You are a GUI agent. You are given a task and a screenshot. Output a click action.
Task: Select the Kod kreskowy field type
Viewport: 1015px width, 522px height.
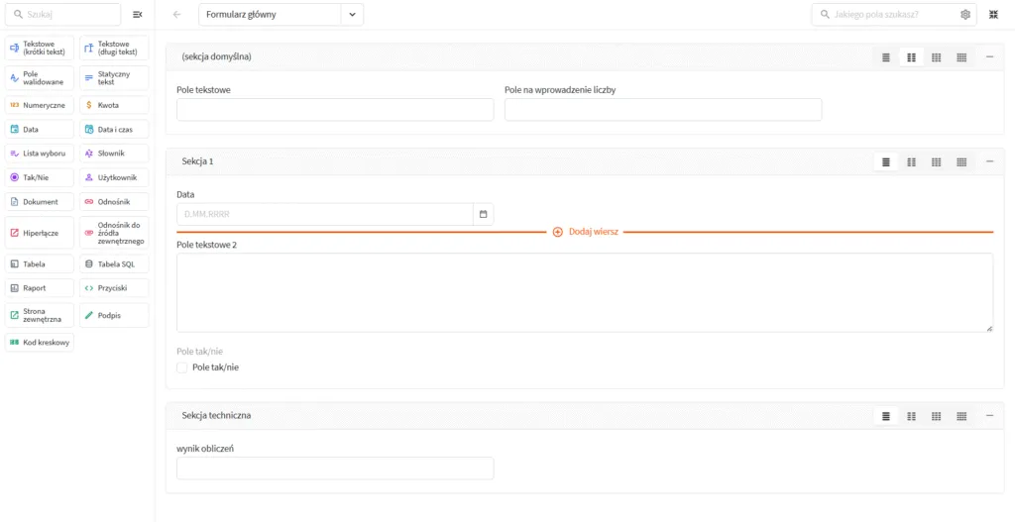point(40,343)
